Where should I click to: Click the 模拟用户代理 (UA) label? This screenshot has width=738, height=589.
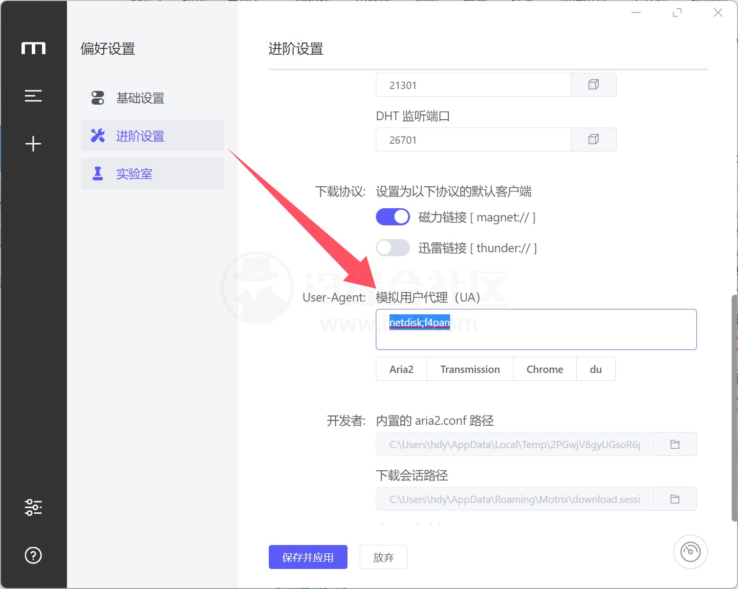[428, 297]
